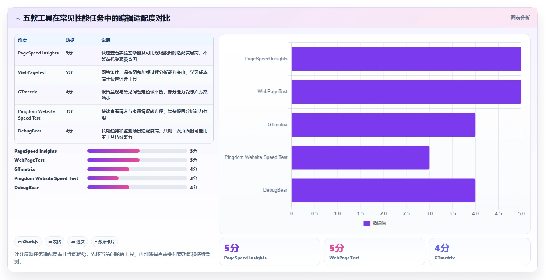The height and width of the screenshot is (280, 545).
Task: Click the 5.0 x-axis tick label
Action: (x=521, y=214)
